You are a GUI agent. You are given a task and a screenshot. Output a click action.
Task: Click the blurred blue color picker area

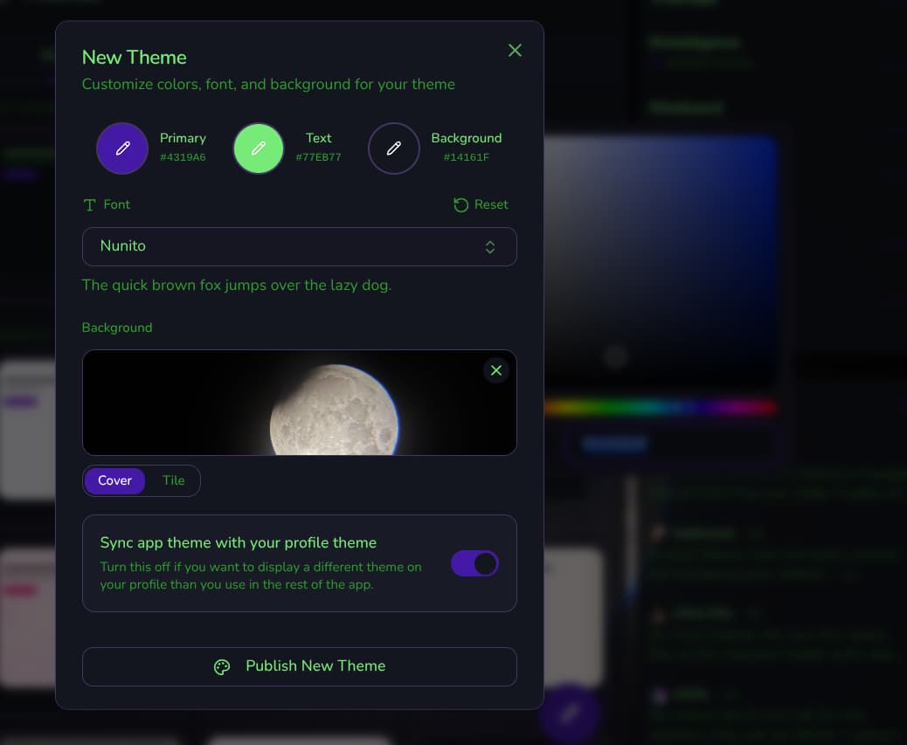[x=660, y=261]
